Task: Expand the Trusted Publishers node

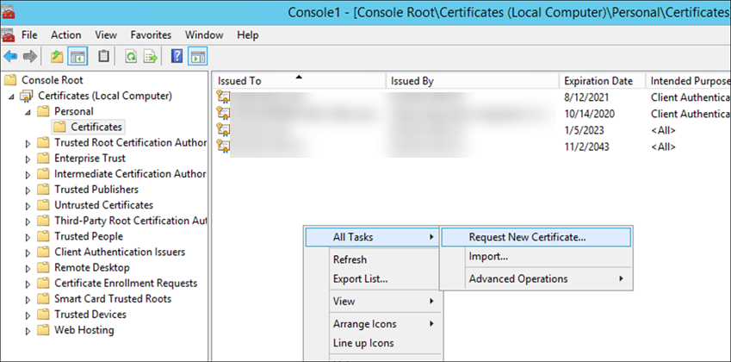Action: click(28, 190)
